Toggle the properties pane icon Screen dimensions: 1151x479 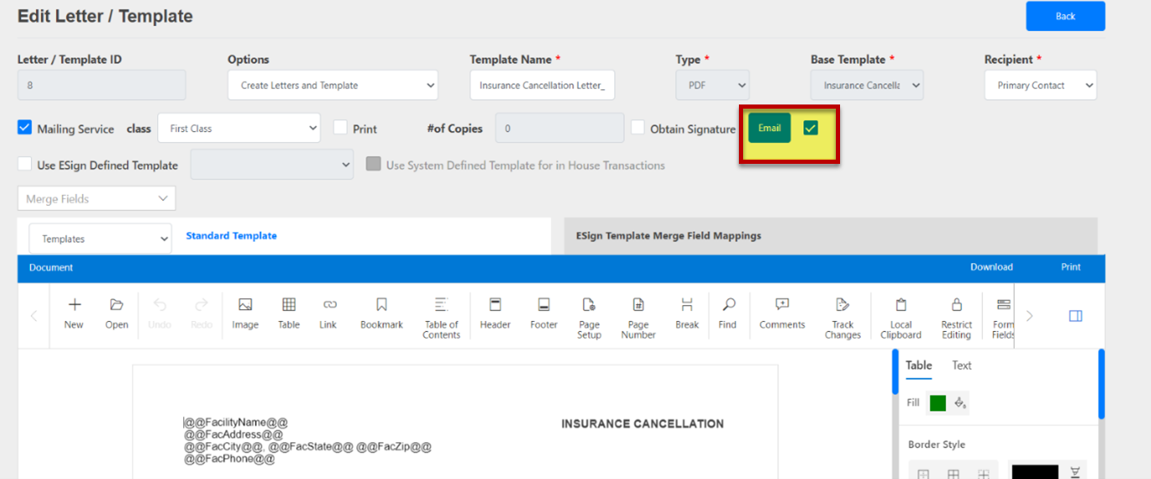click(1076, 316)
